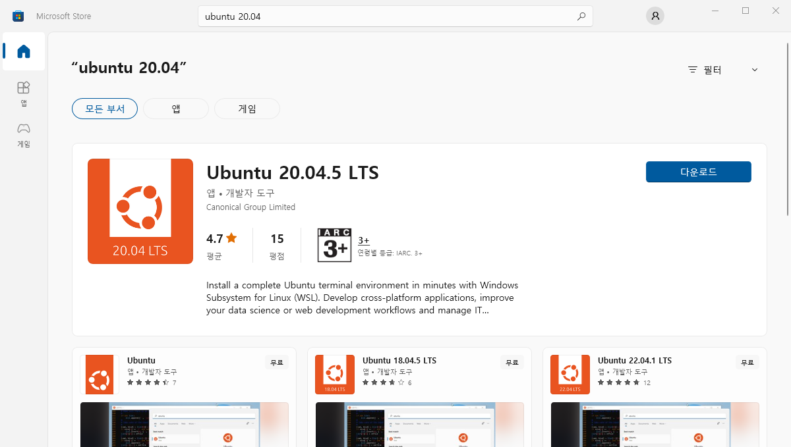Click the search magnifier icon
The width and height of the screenshot is (791, 447).
pyautogui.click(x=581, y=16)
